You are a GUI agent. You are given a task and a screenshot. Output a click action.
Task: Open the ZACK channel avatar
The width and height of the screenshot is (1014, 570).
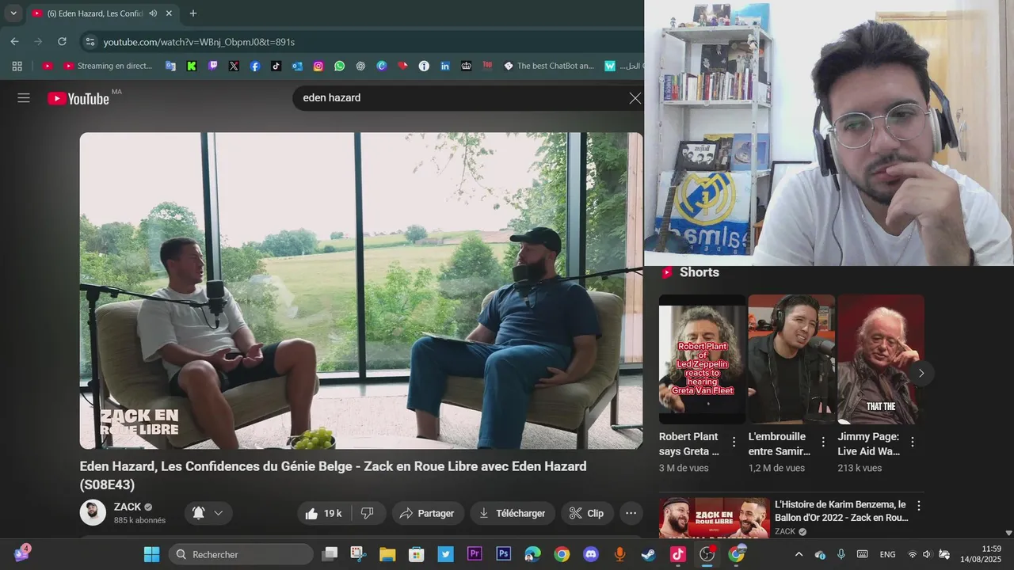tap(93, 512)
